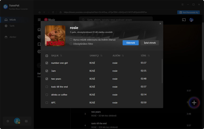Click 'two years' track in background playlist

click(x=96, y=112)
